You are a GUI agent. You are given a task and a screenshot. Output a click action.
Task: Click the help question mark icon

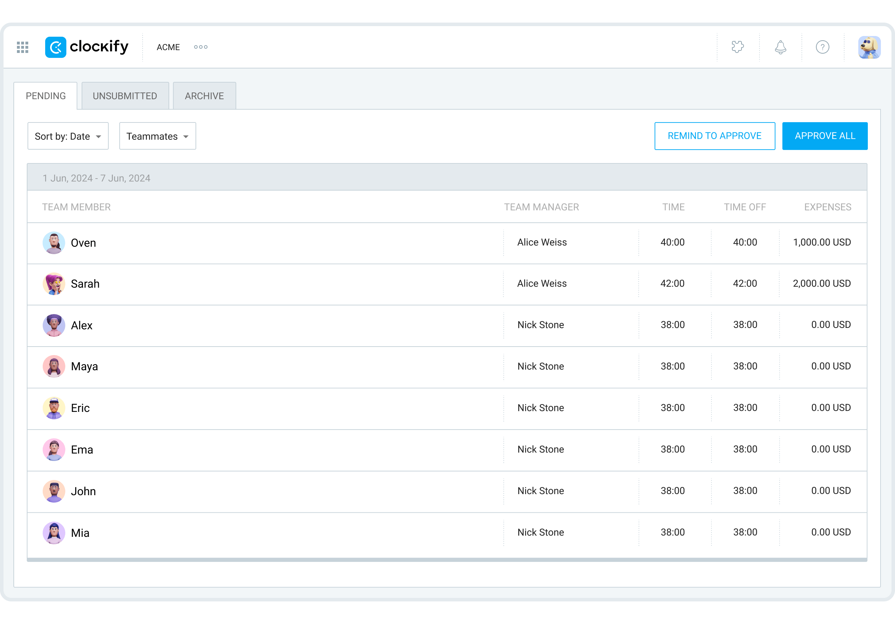(x=823, y=47)
